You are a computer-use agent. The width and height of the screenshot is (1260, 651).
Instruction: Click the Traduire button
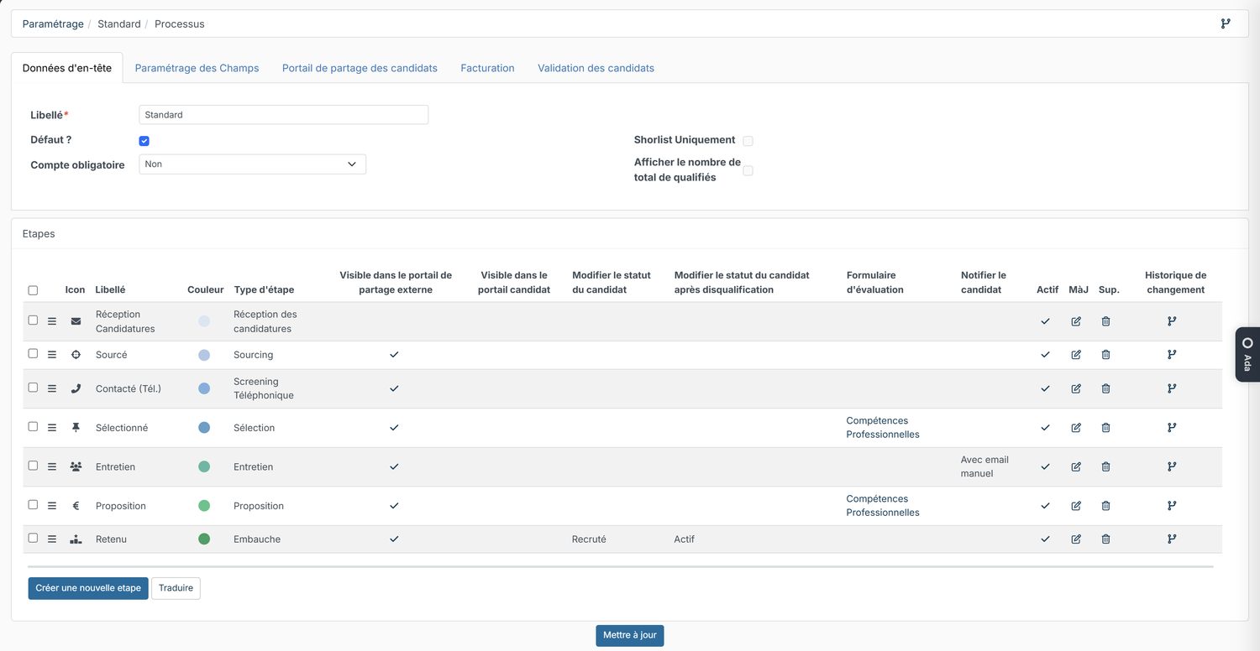[x=176, y=588]
